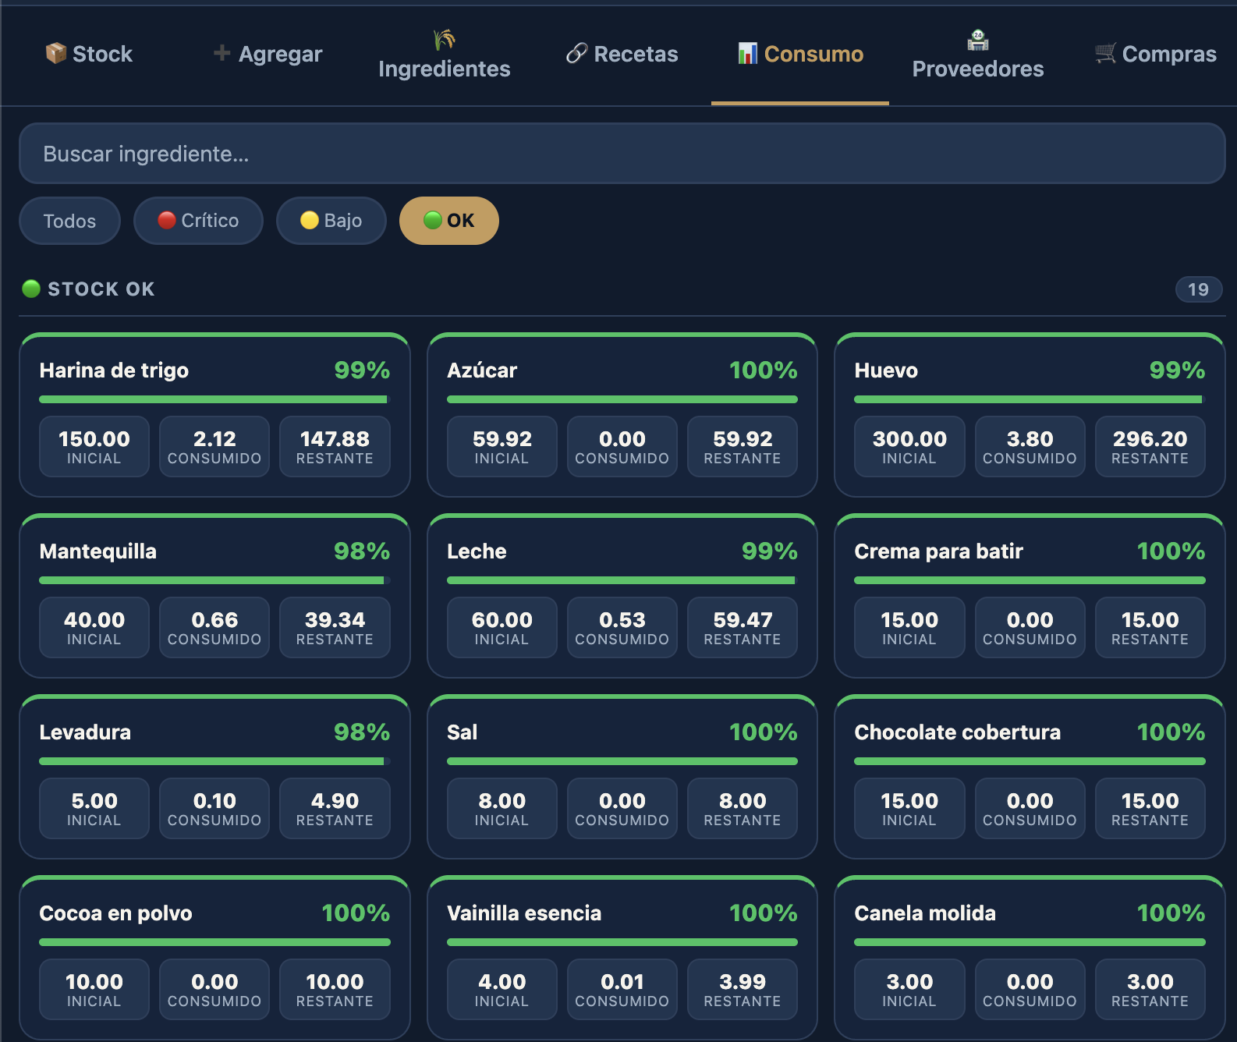
Task: Click the Levadura progress bar
Action: (x=214, y=761)
